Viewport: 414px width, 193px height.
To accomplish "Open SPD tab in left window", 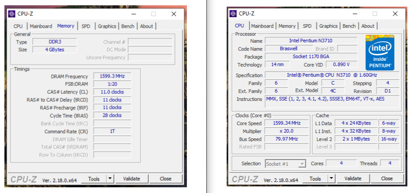I will (x=86, y=26).
